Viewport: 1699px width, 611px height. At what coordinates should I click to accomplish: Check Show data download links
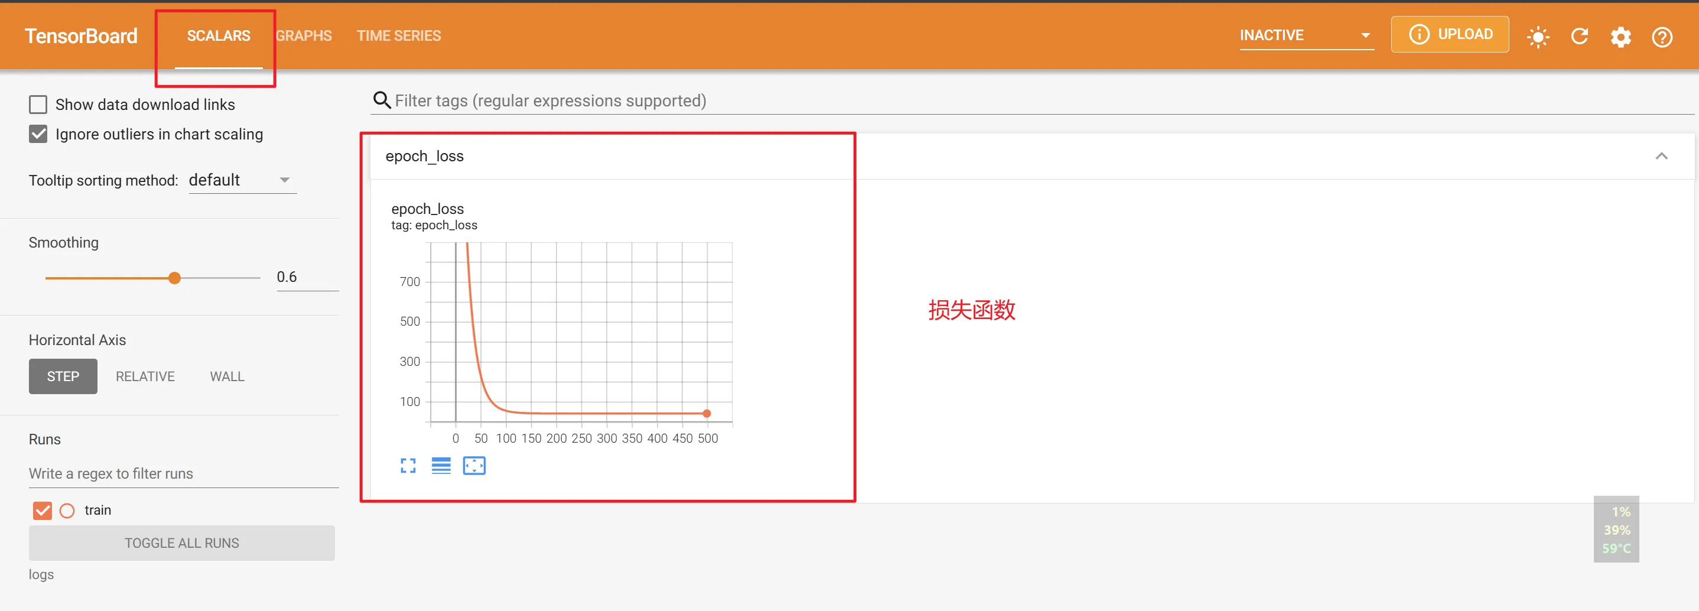[x=38, y=104]
